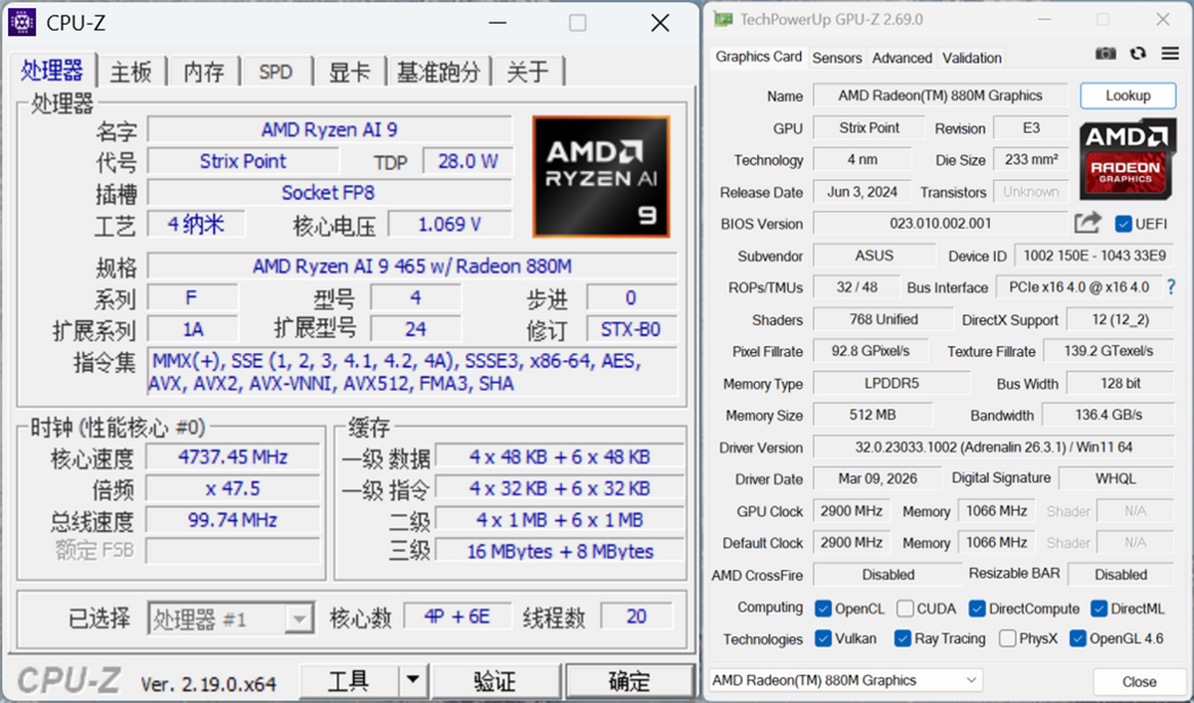Click the GPU-Z title bar app icon
Screen dimensions: 1194x703
723,19
